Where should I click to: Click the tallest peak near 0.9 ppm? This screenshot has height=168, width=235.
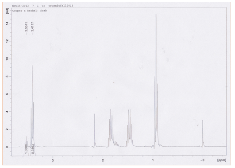(156, 75)
